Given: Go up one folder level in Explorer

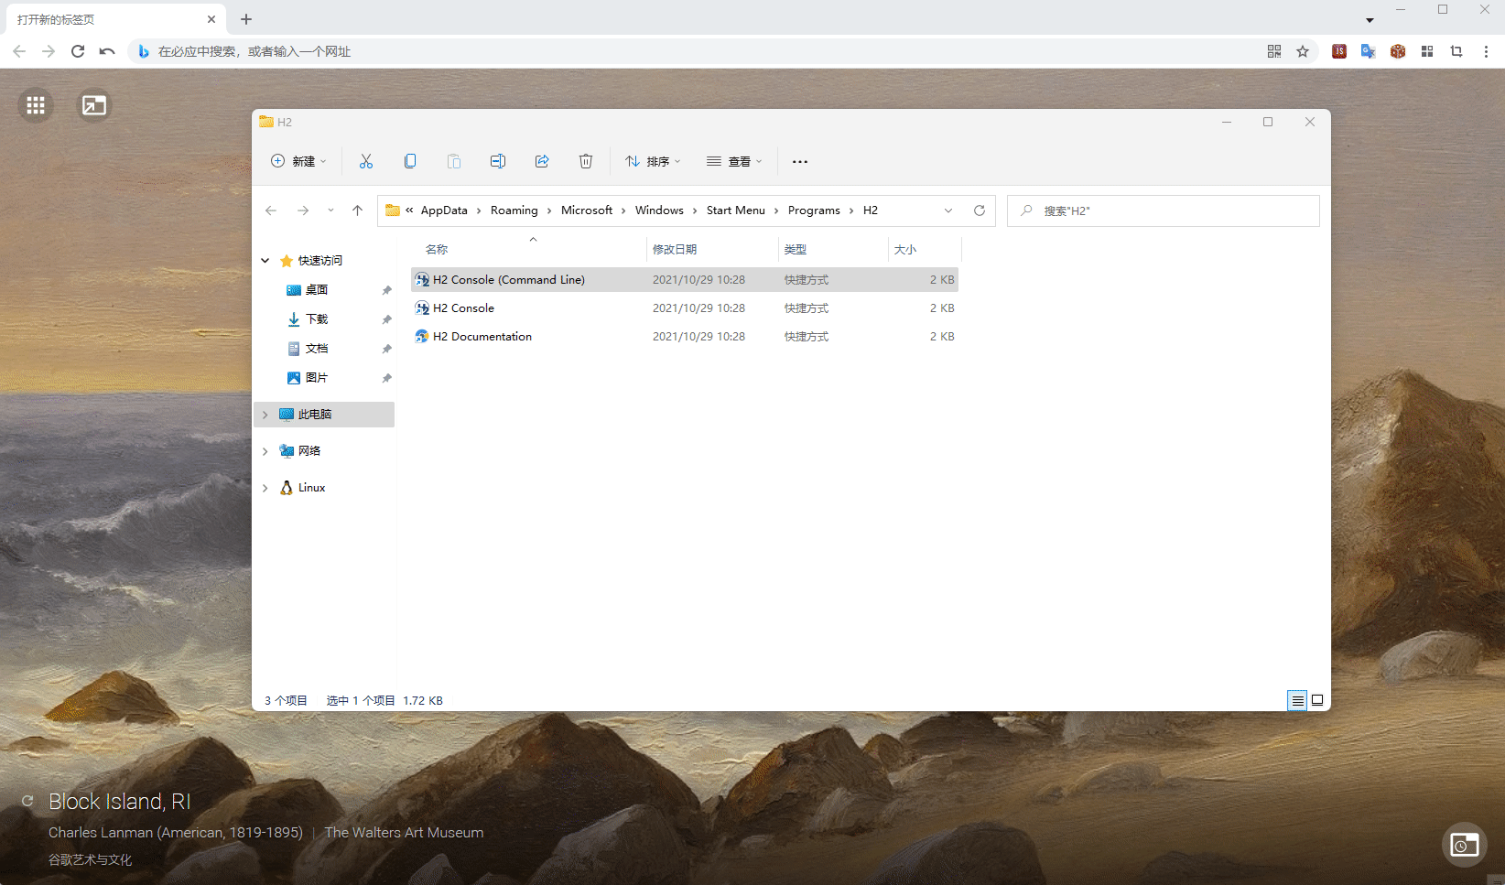Looking at the screenshot, I should [x=357, y=210].
